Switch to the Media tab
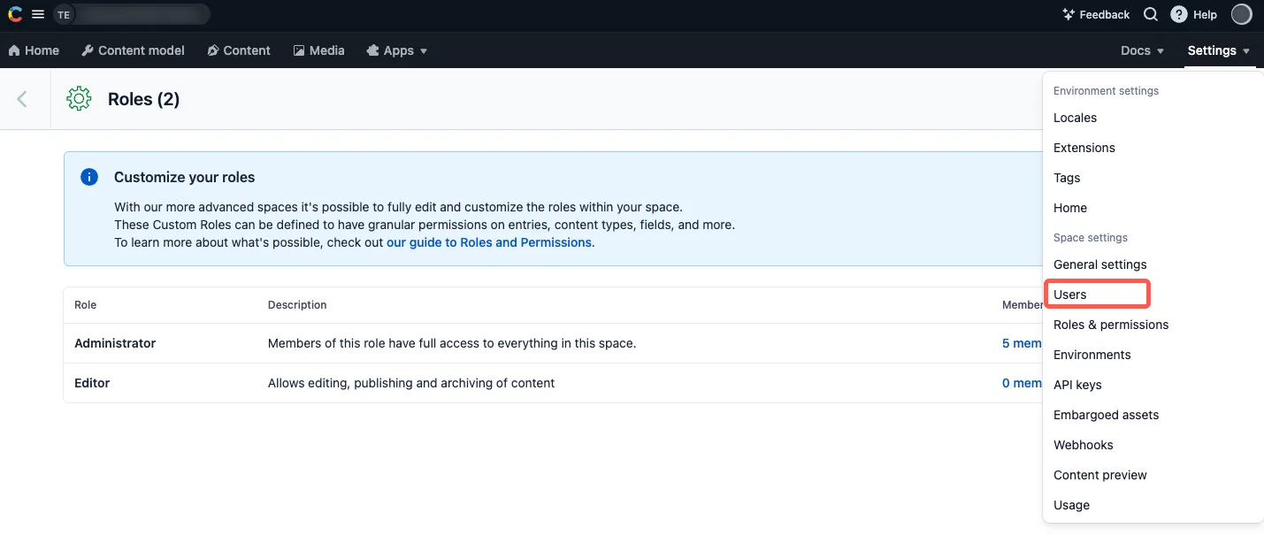This screenshot has width=1264, height=536. [318, 50]
